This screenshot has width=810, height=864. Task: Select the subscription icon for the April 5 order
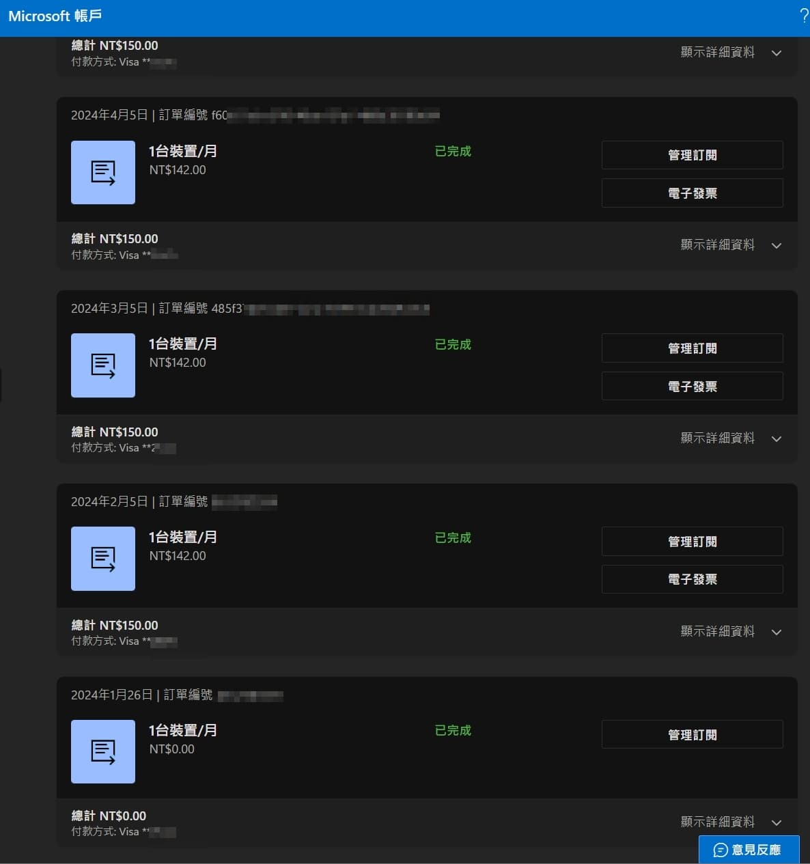103,172
